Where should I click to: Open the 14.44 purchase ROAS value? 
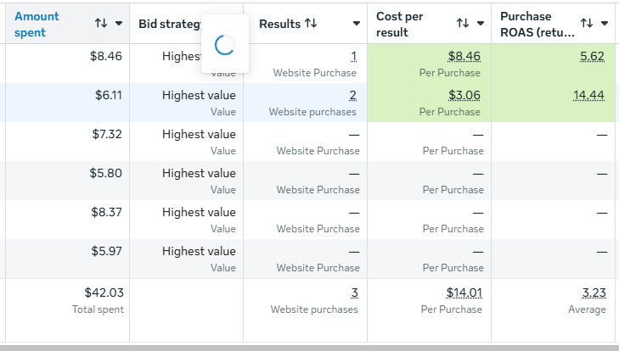click(588, 95)
